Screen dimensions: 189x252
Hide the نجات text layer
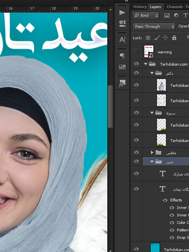tap(136, 189)
